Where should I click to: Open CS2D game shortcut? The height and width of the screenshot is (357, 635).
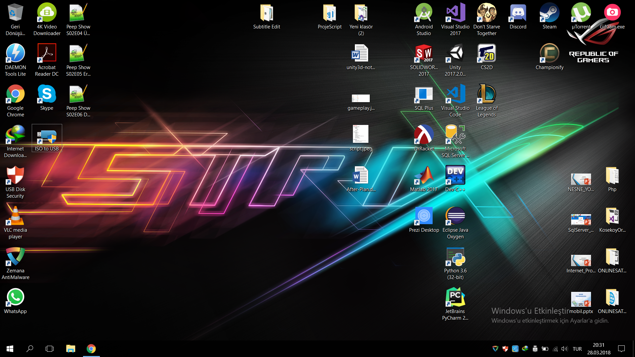click(x=487, y=57)
